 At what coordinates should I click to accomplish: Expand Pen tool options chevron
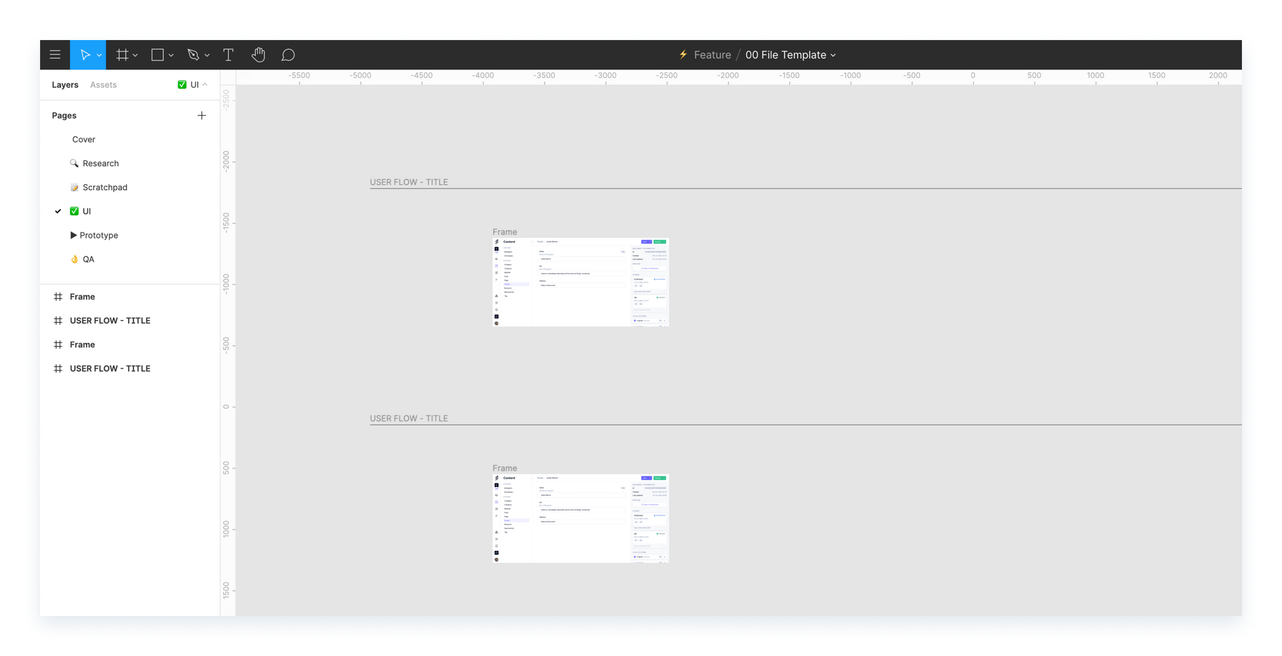(207, 56)
